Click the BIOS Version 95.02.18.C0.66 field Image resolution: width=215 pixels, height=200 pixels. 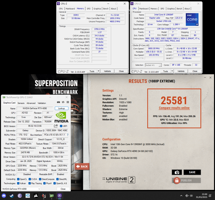coord(35,126)
